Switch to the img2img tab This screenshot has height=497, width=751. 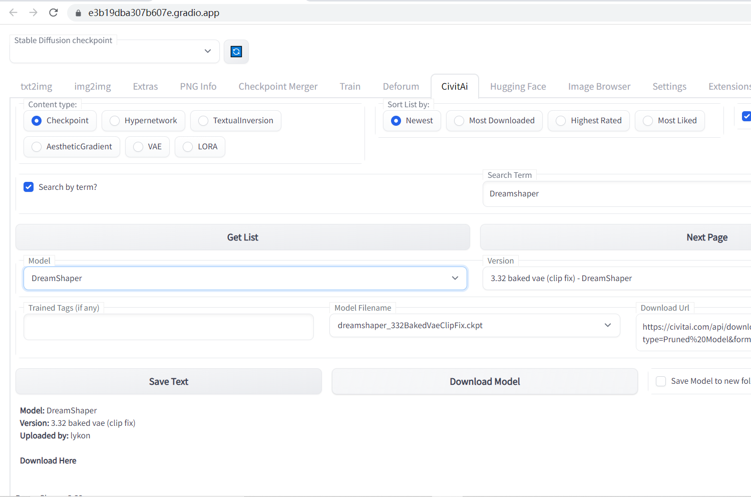coord(93,87)
